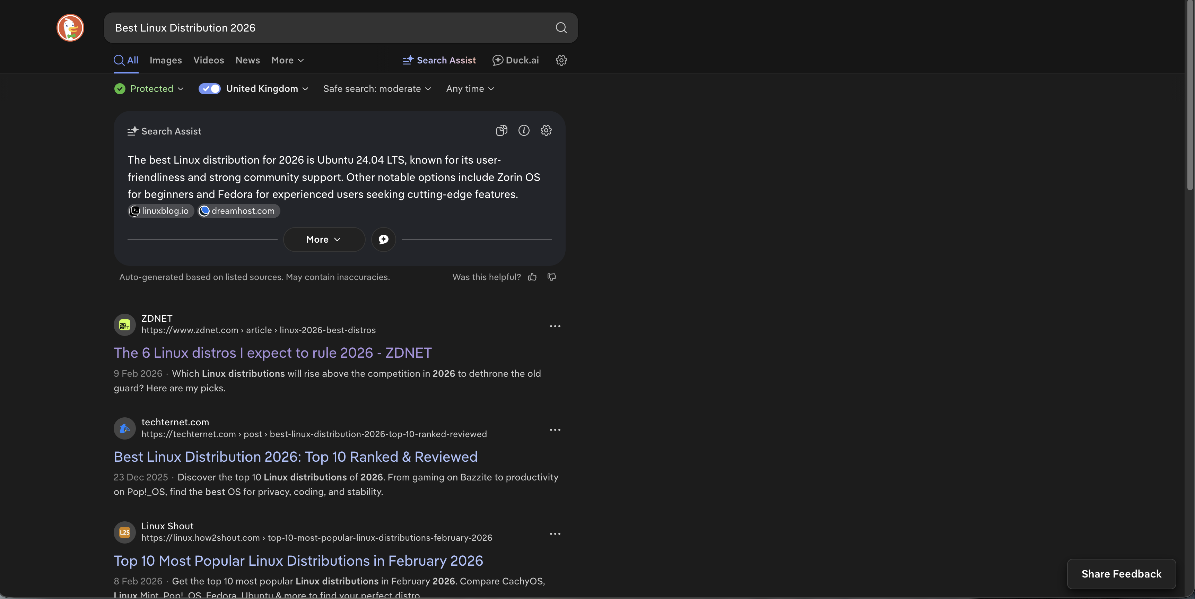This screenshot has height=599, width=1195.
Task: Click the magnifier search submit icon
Action: point(561,28)
